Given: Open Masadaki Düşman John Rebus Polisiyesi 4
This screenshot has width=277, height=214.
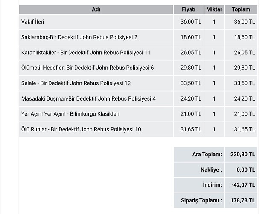Looking at the screenshot, I should [88, 99].
